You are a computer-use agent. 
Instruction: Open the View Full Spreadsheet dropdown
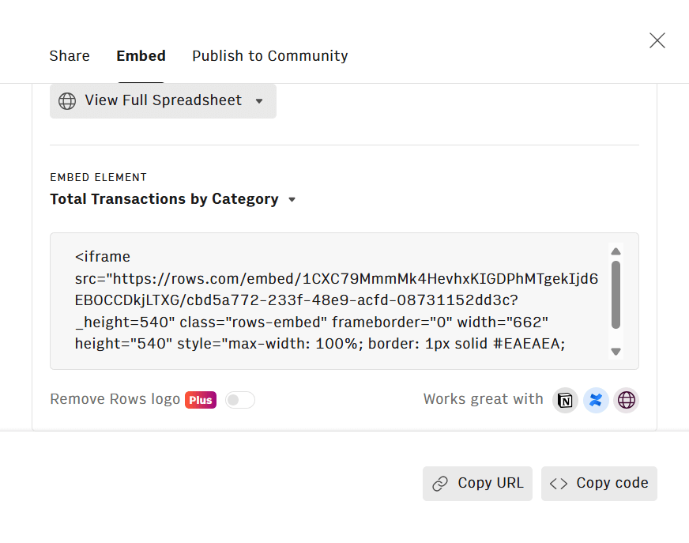259,101
